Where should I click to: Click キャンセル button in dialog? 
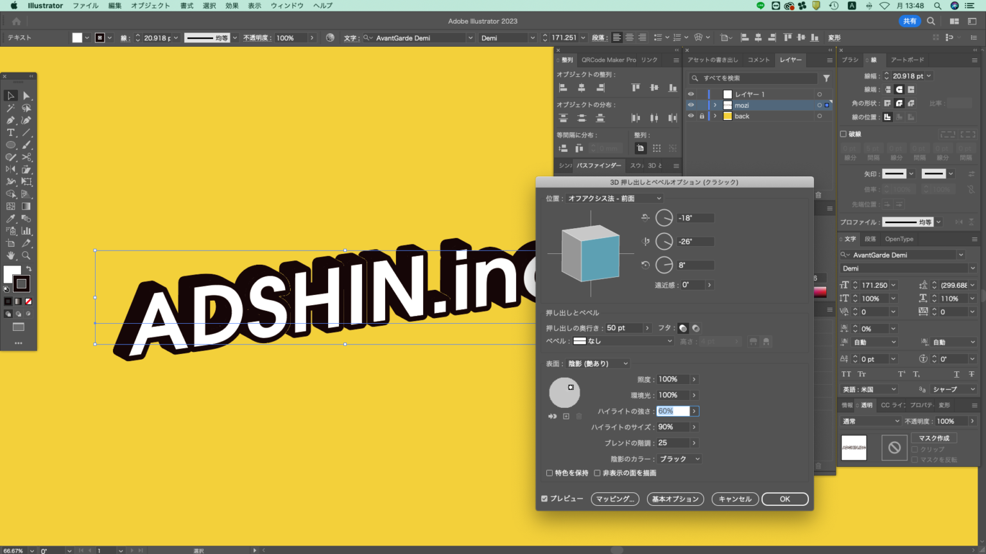click(735, 499)
